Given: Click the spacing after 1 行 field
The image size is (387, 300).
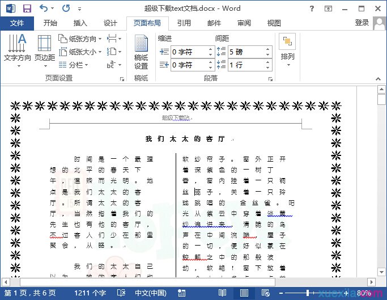Looking at the screenshot, I should coord(247,65).
